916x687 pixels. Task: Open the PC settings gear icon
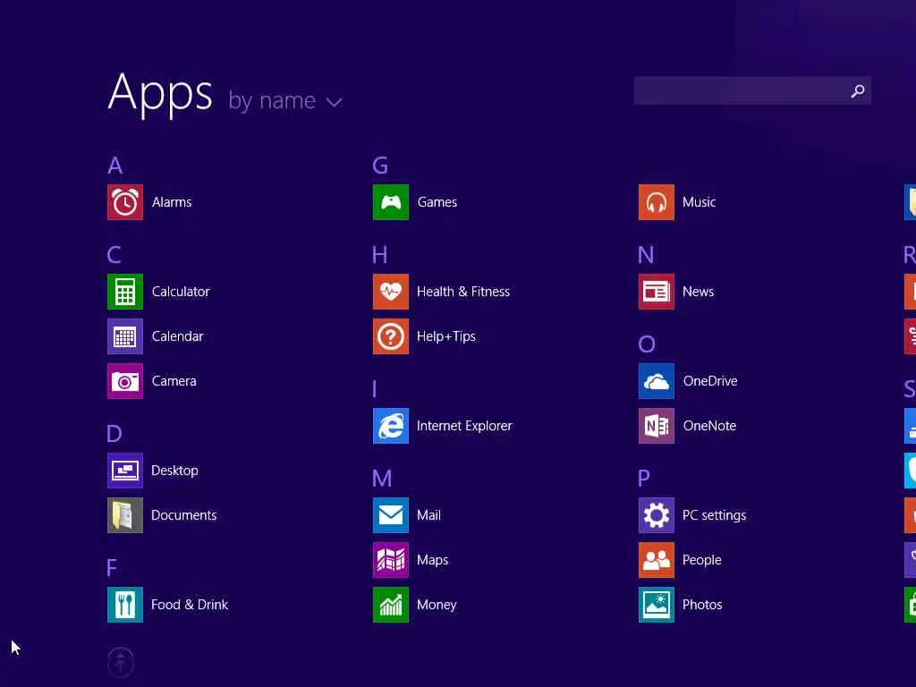pyautogui.click(x=656, y=515)
